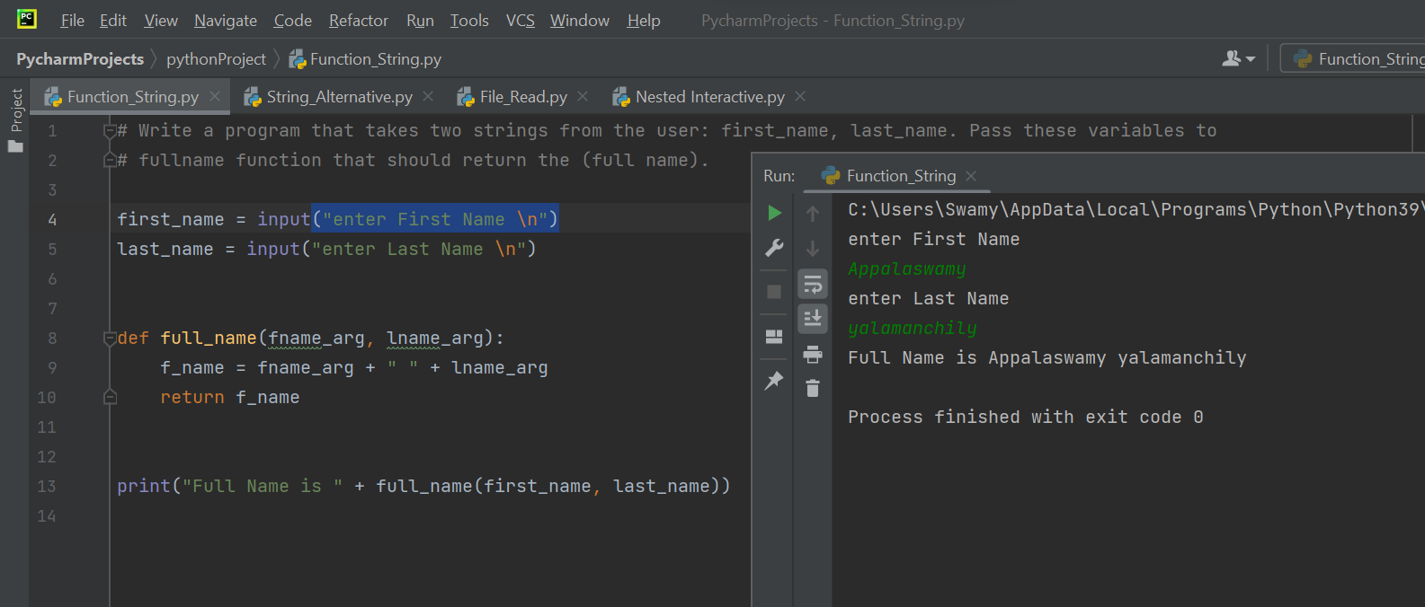Click line number 4 in gutter
This screenshot has height=607, width=1425.
click(52, 220)
